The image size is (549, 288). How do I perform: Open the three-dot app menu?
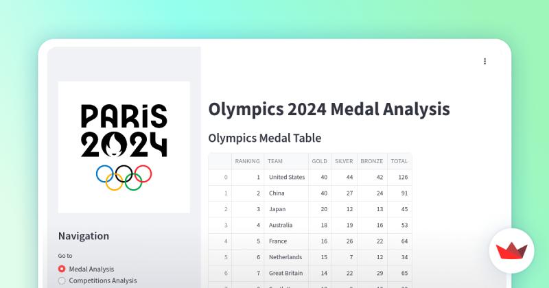pyautogui.click(x=484, y=61)
